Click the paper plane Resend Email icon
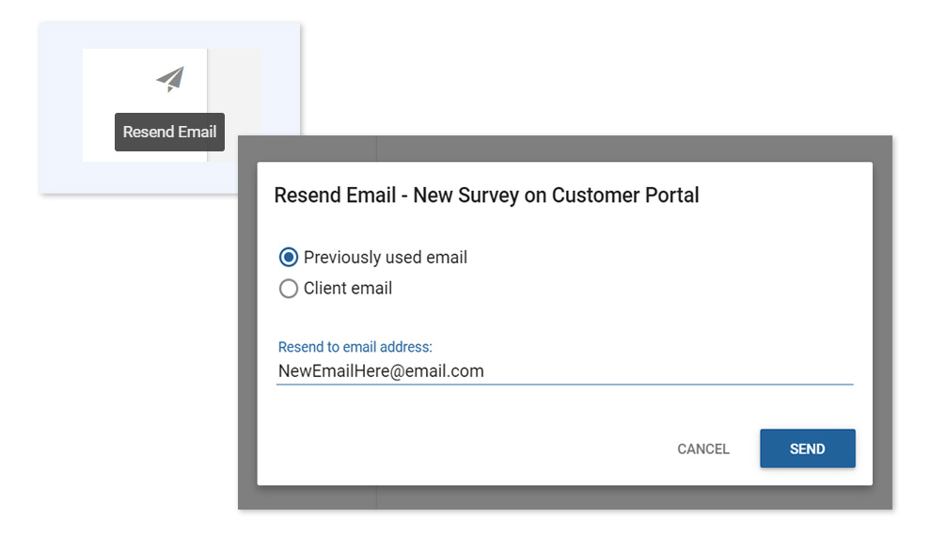 [x=170, y=79]
